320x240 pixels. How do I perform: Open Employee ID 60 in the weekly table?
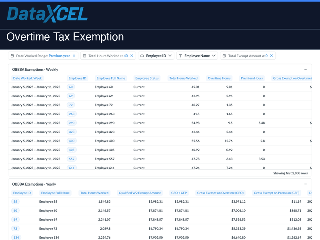pos(70,87)
